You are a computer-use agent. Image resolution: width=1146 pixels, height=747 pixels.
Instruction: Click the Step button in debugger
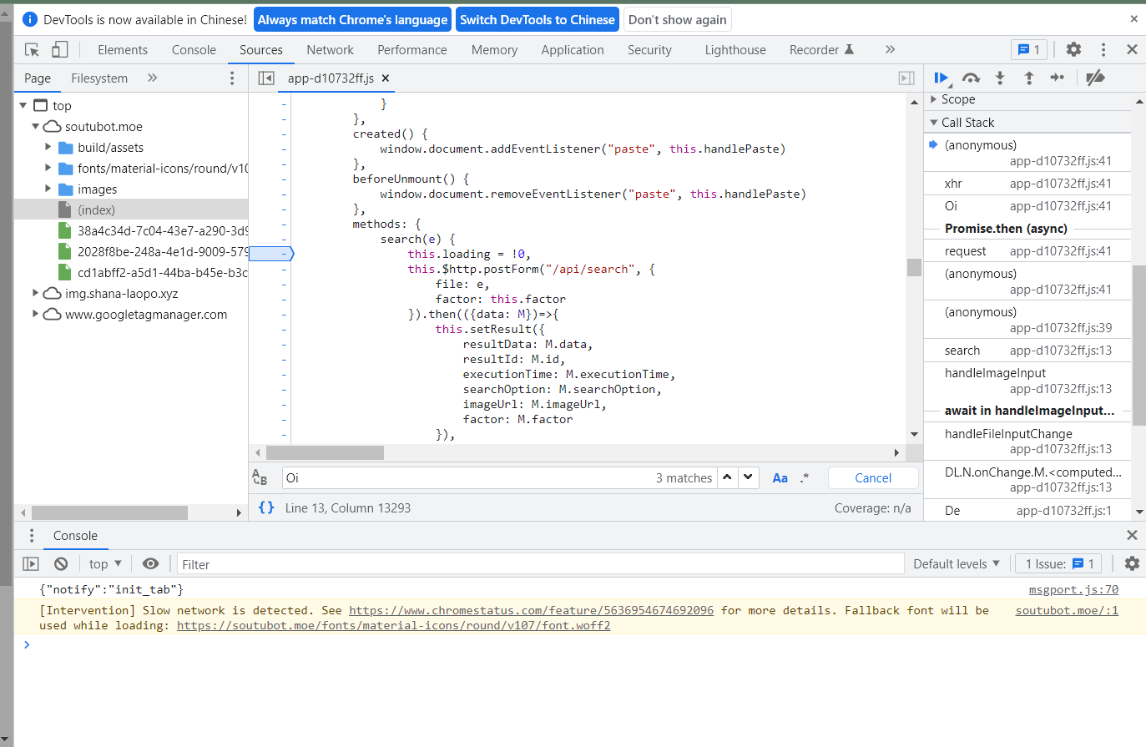tap(1058, 78)
